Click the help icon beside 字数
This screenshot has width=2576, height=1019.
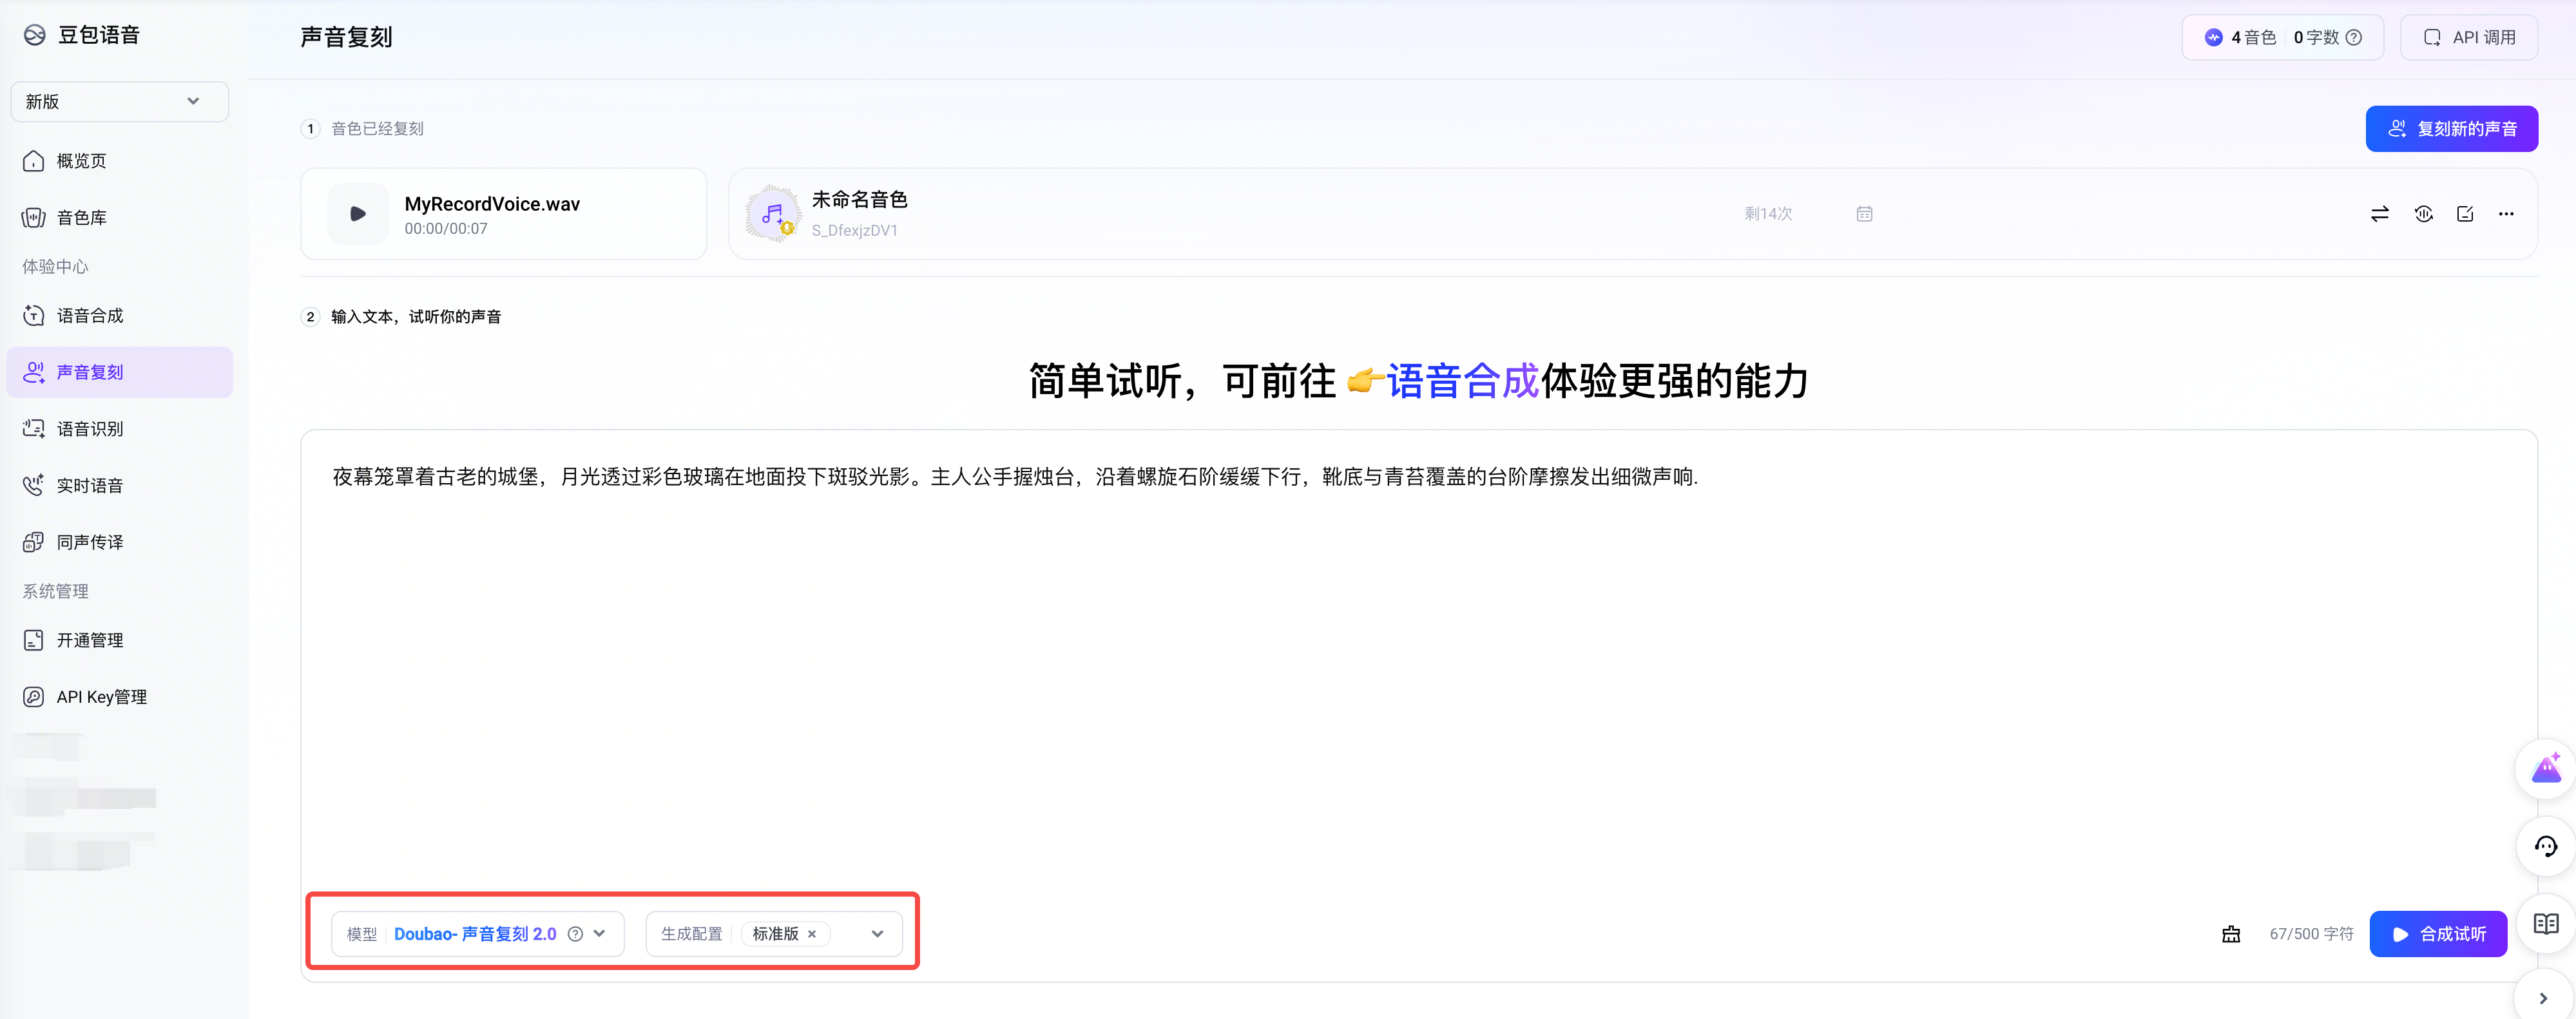tap(2354, 38)
